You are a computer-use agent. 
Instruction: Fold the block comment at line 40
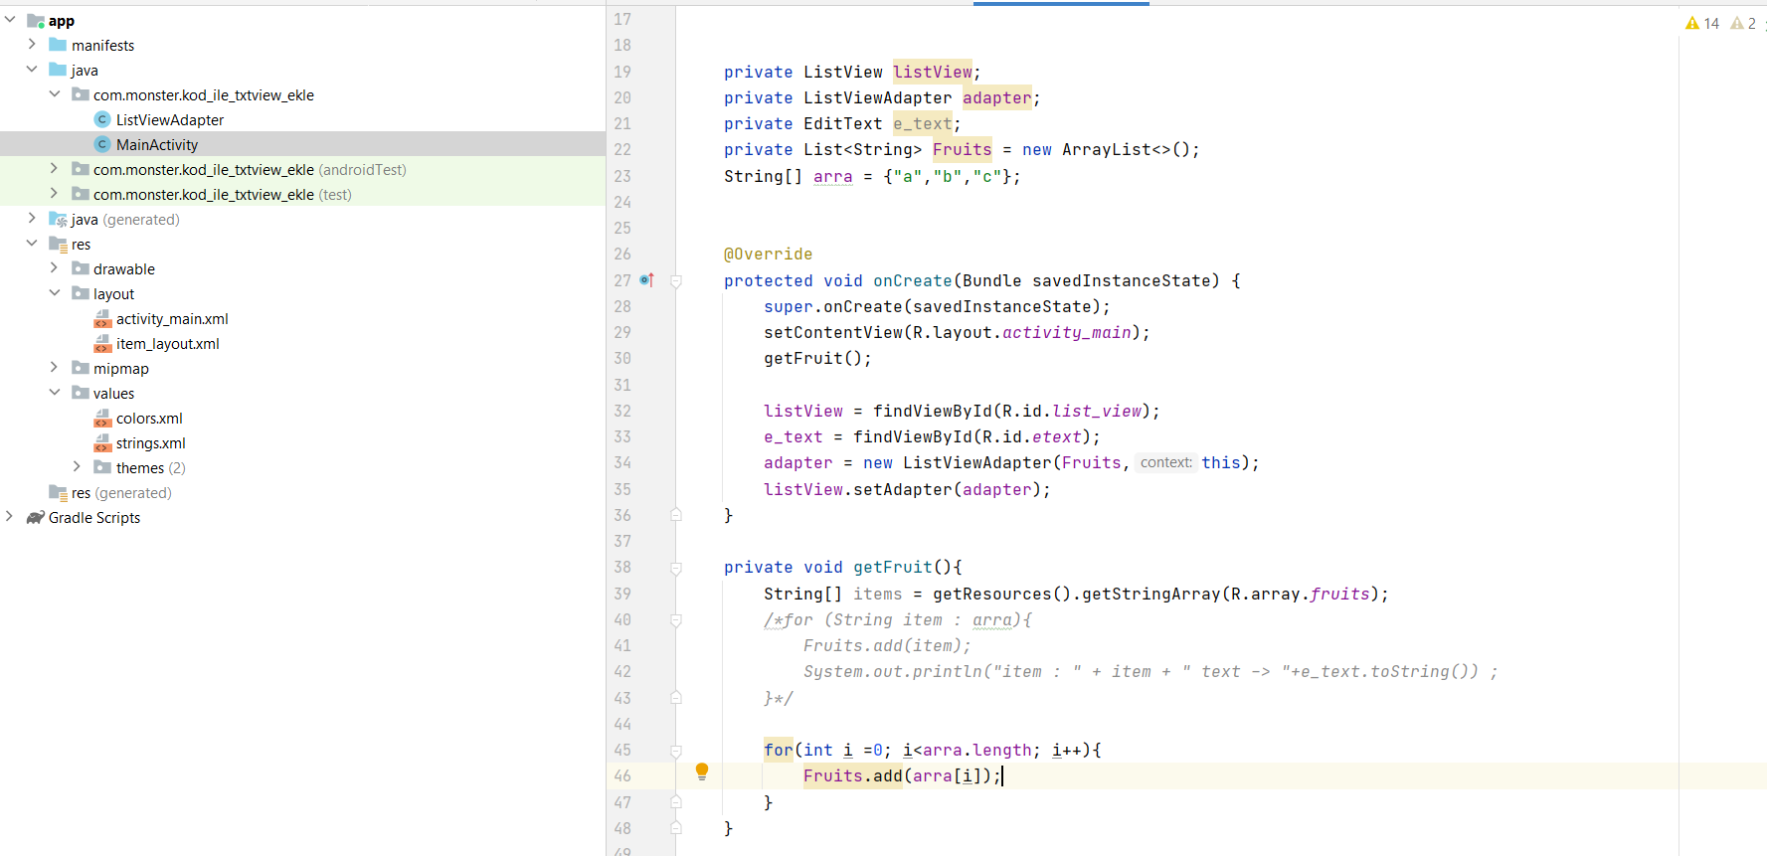pos(676,620)
